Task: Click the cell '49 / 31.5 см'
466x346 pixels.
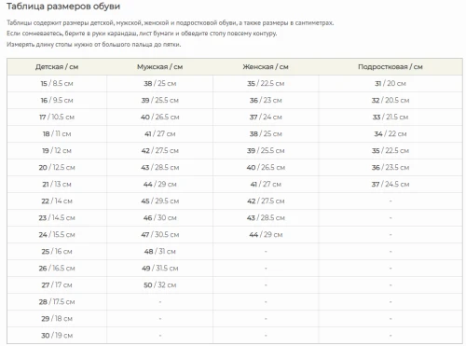Action: coord(160,269)
